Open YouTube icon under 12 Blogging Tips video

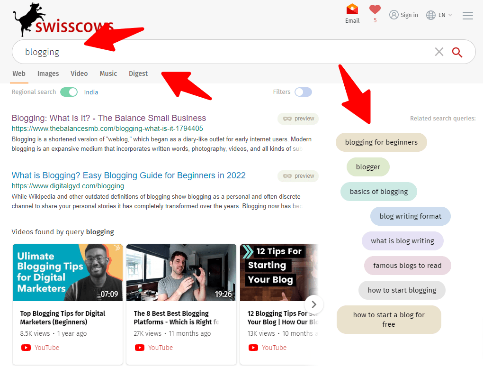click(x=253, y=348)
